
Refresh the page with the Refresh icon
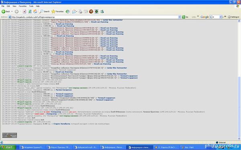pos(30,12)
